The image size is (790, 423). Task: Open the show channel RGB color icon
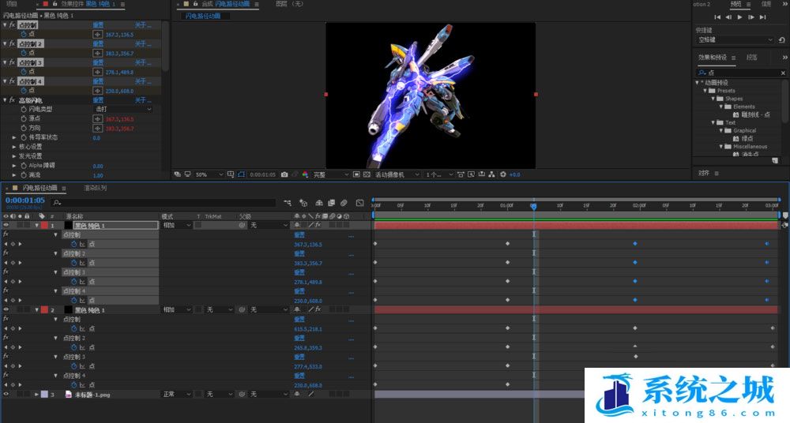[x=305, y=174]
